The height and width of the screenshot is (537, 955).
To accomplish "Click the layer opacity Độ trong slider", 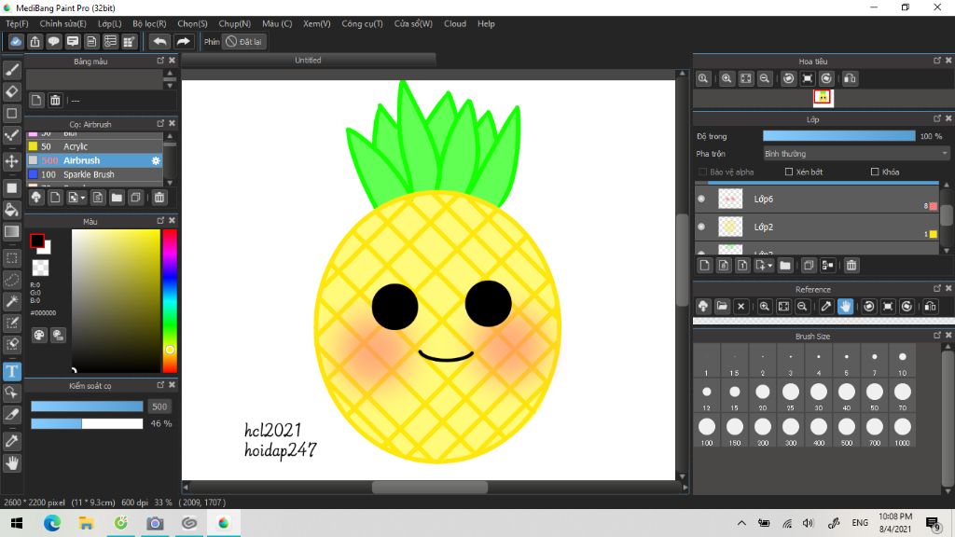I will click(x=838, y=136).
